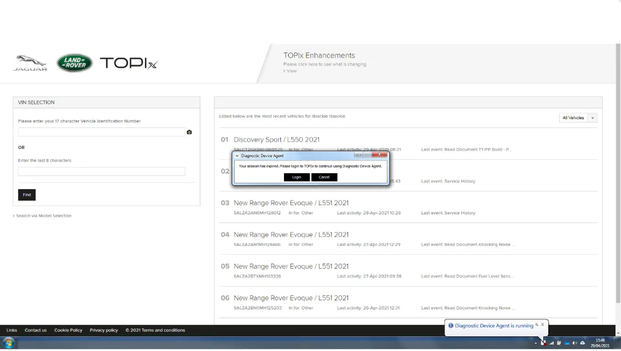Dismiss the Diagnostic Device Agent notification balloon
The image size is (621, 351).
(x=543, y=324)
